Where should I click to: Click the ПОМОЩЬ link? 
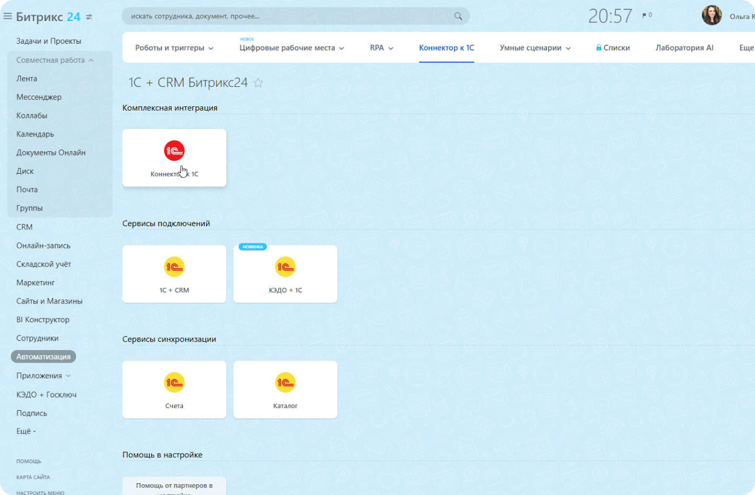pyautogui.click(x=29, y=462)
